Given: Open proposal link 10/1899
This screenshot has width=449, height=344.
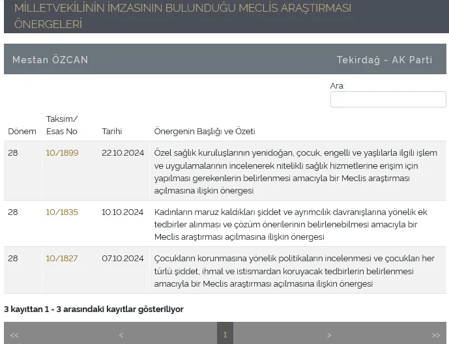Looking at the screenshot, I should click(62, 153).
